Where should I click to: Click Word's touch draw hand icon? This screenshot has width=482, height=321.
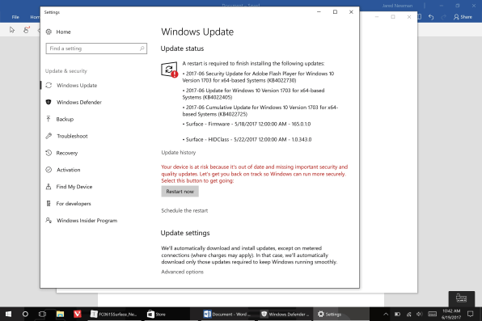[26, 30]
